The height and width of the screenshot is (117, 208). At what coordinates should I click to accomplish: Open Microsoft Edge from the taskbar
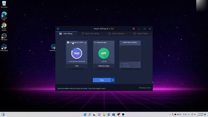(x=109, y=114)
